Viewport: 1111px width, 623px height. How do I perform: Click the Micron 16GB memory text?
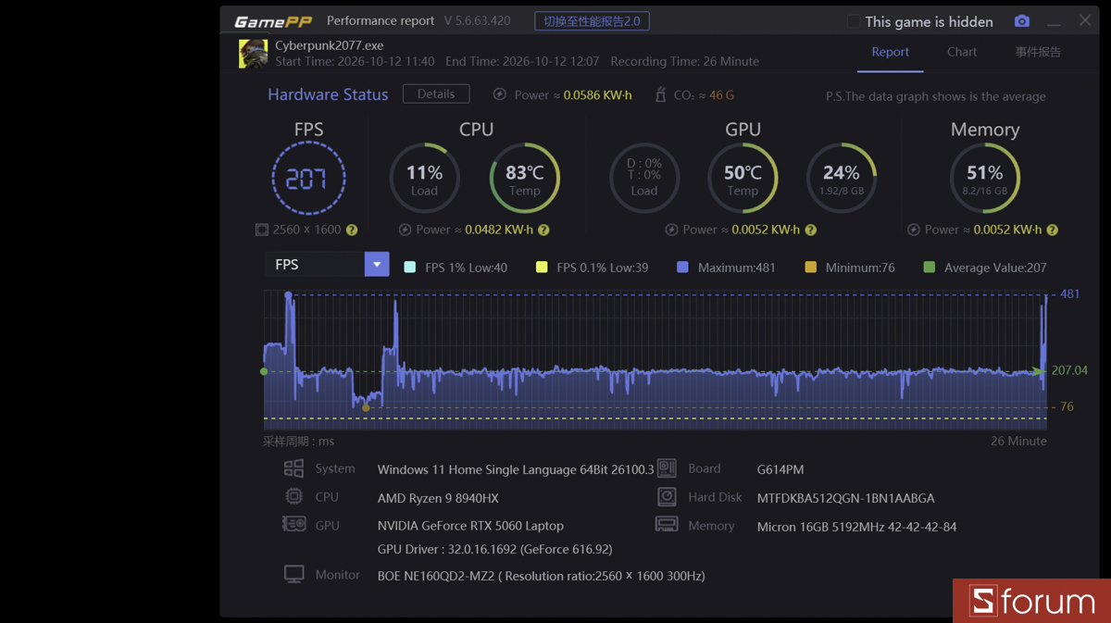[856, 527]
